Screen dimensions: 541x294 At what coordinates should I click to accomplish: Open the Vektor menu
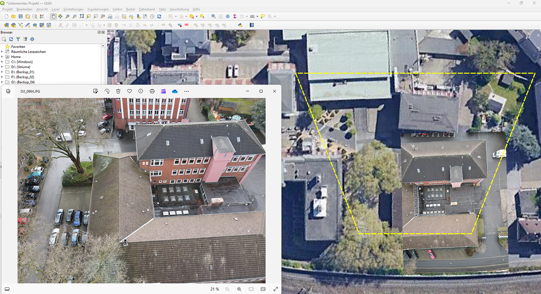117,9
